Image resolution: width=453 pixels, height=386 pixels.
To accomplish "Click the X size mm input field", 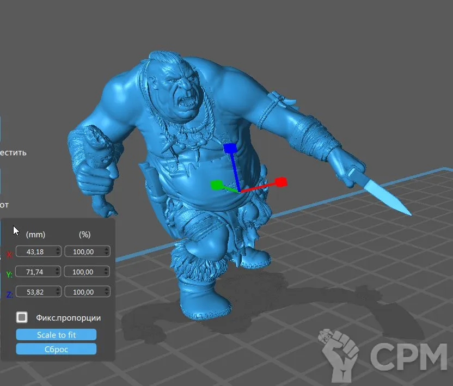I will tap(35, 252).
